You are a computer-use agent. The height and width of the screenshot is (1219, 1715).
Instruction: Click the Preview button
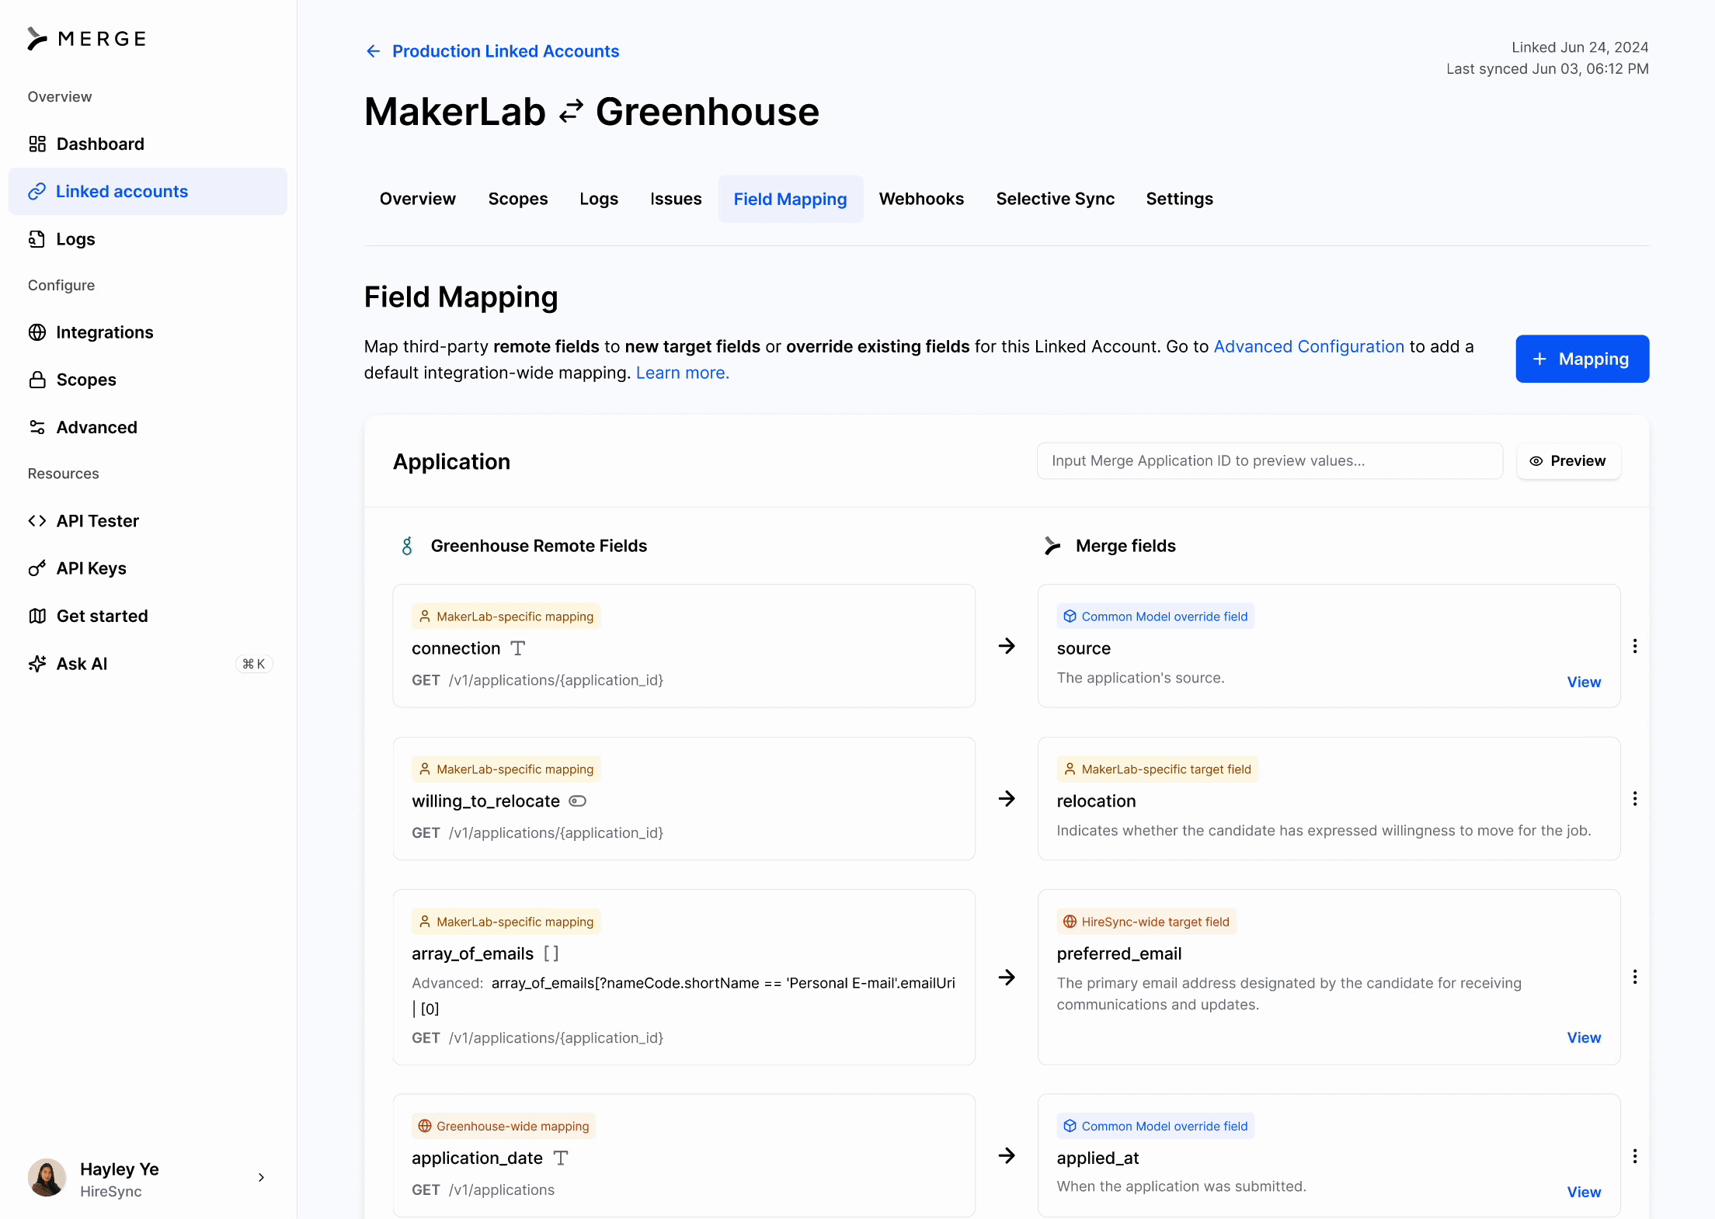point(1568,460)
